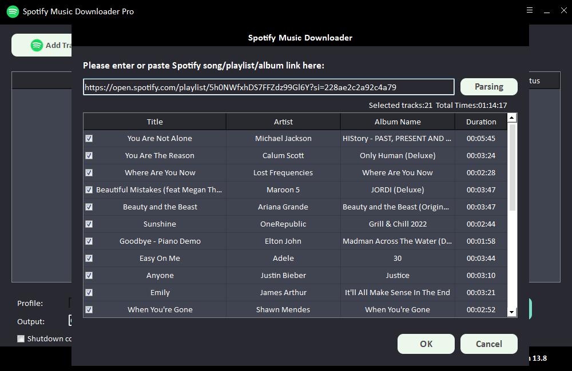This screenshot has width=572, height=371.
Task: Click the Add Tracks Spotify icon
Action: pyautogui.click(x=37, y=45)
